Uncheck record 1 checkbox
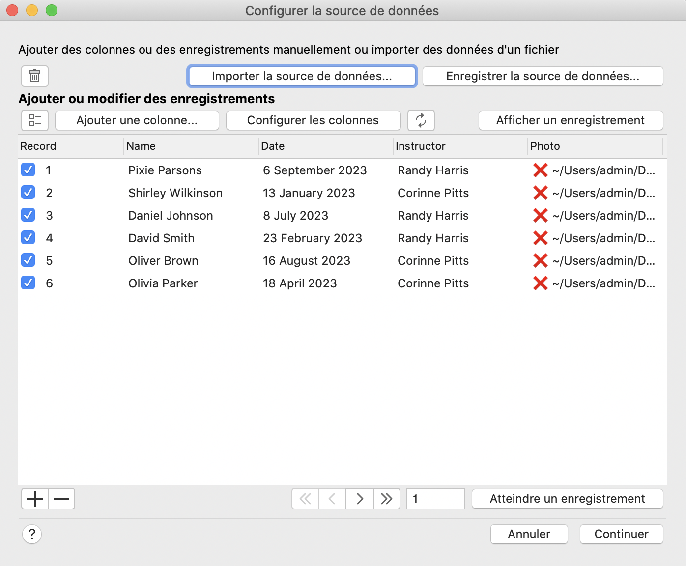Screen dimensions: 686x566 click(28, 170)
